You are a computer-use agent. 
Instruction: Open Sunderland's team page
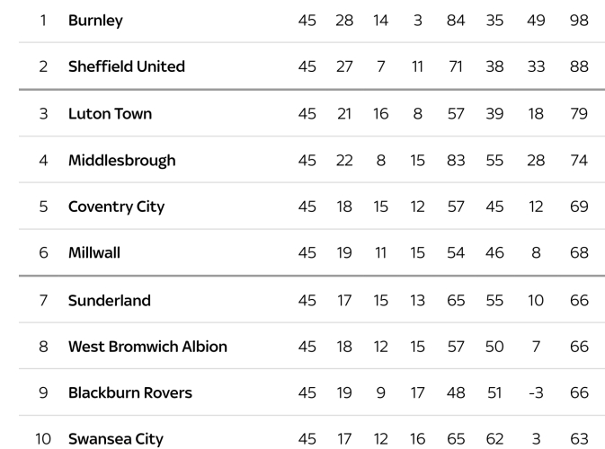pos(109,300)
